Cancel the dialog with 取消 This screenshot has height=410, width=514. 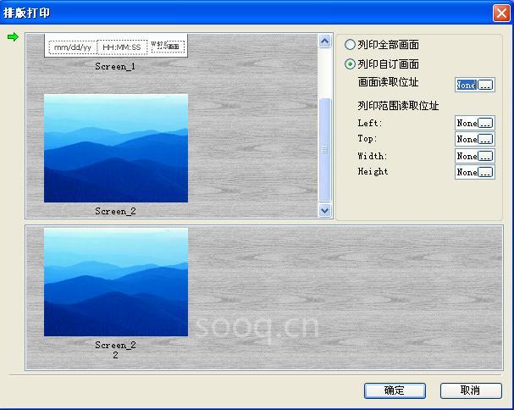pyautogui.click(x=470, y=391)
